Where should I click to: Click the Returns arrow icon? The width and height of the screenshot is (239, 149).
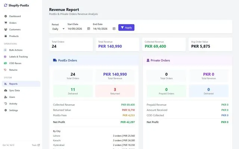click(x=5, y=70)
